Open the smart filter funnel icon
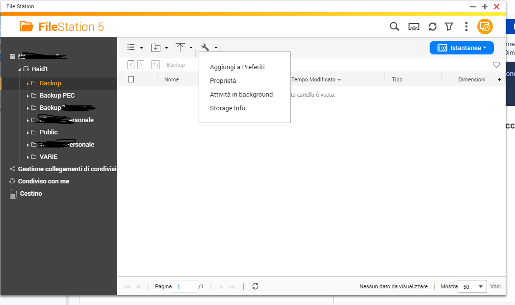Viewport: 515px width, 305px height. [x=449, y=26]
